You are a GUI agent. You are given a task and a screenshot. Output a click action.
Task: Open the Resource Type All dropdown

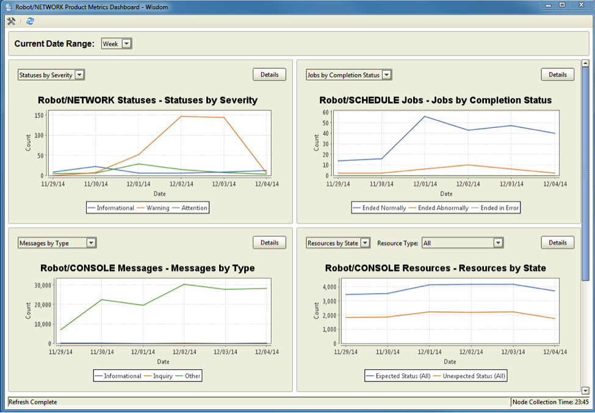[x=462, y=243]
